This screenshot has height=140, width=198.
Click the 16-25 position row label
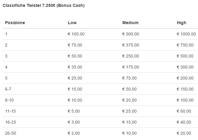[11, 122]
